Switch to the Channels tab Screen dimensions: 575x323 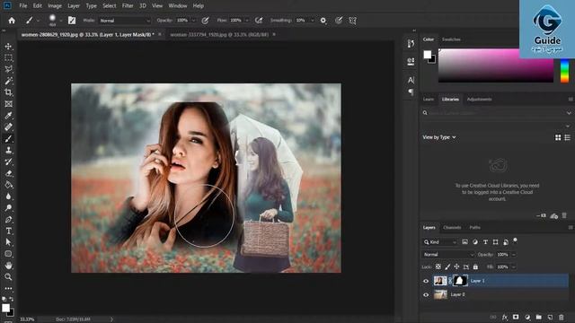(x=452, y=228)
